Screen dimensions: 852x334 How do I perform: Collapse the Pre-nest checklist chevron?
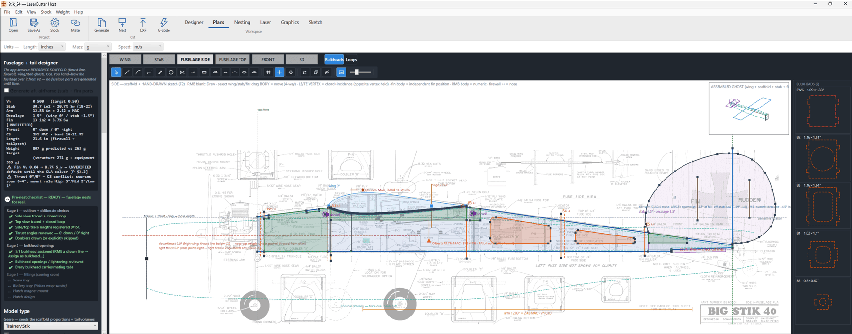coord(8,199)
